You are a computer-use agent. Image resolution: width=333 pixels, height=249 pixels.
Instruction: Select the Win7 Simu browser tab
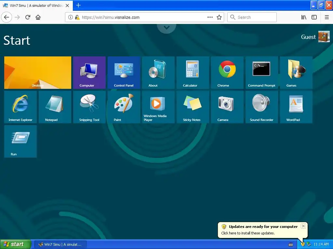[36, 6]
